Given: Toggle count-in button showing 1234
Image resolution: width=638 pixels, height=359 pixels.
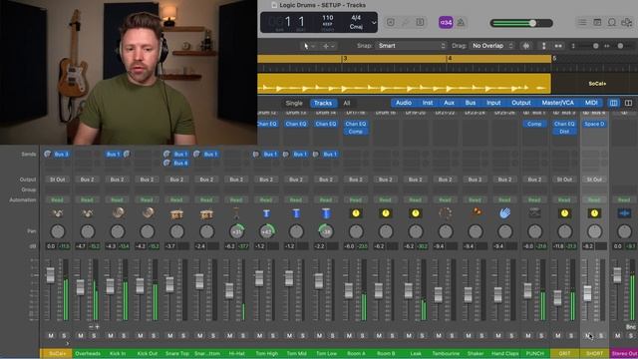Looking at the screenshot, I should coord(446,22).
